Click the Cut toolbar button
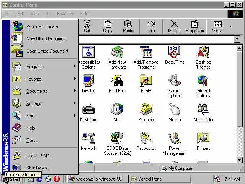Image resolution: width=245 pixels, height=184 pixels. (x=87, y=26)
